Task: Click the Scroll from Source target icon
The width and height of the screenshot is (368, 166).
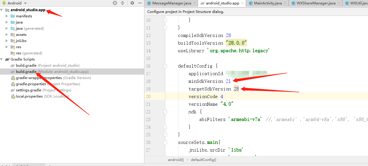Action: pyautogui.click(x=115, y=3)
